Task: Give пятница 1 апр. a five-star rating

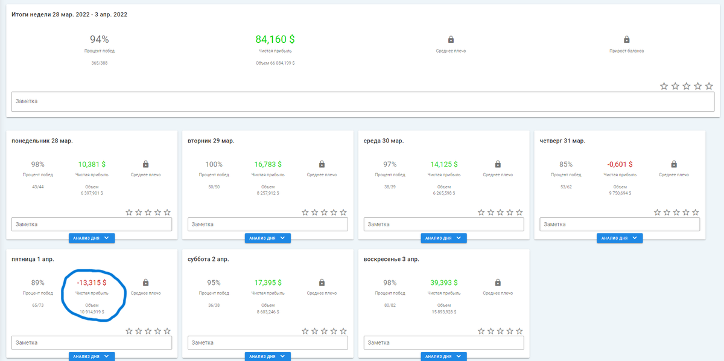Action: pyautogui.click(x=167, y=331)
